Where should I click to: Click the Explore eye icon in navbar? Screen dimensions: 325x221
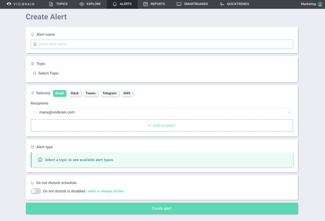point(82,4)
